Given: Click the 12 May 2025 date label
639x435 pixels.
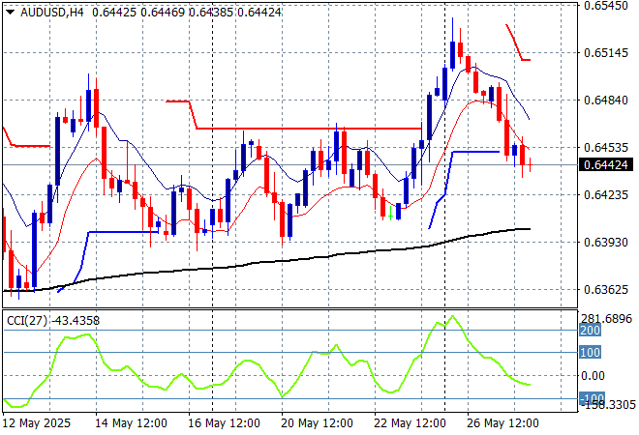Looking at the screenshot, I should (37, 423).
